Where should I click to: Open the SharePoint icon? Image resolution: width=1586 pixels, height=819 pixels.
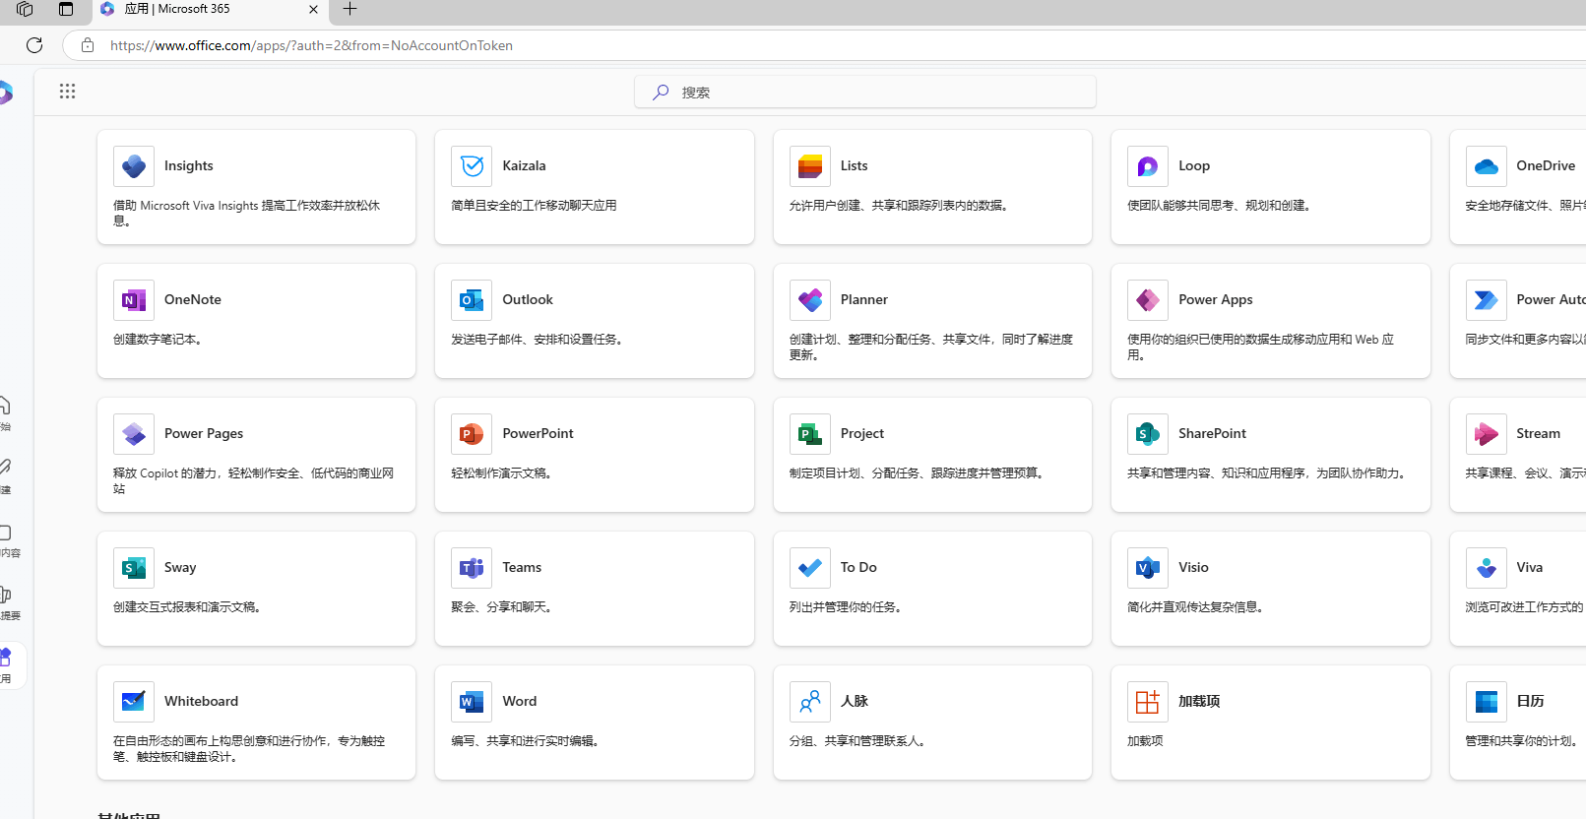click(1148, 434)
